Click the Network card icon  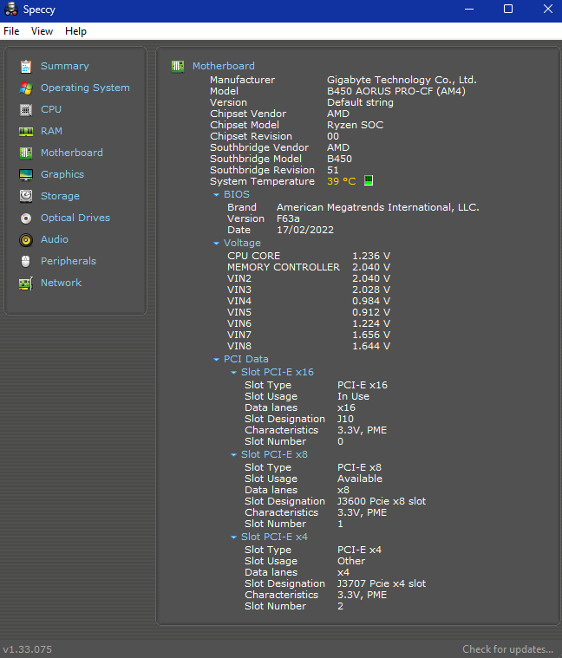[26, 283]
